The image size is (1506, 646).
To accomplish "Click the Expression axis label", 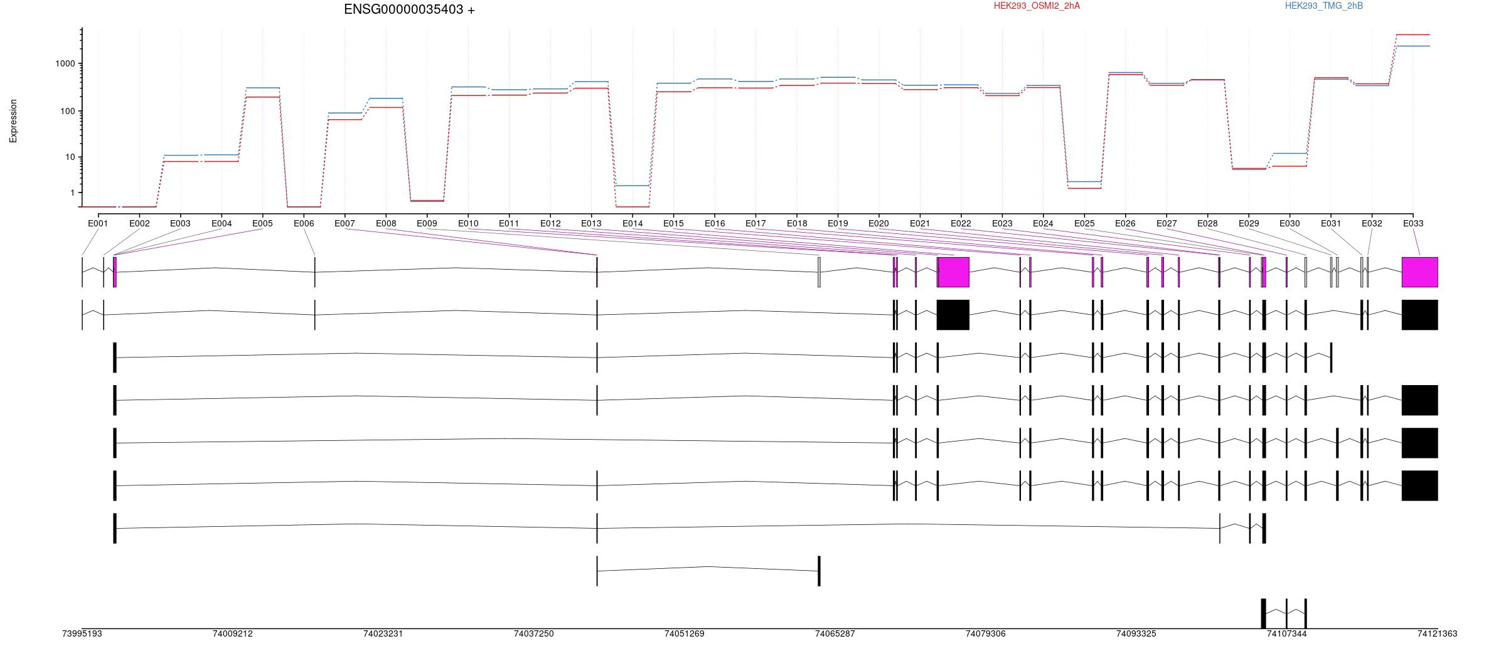I will (13, 121).
